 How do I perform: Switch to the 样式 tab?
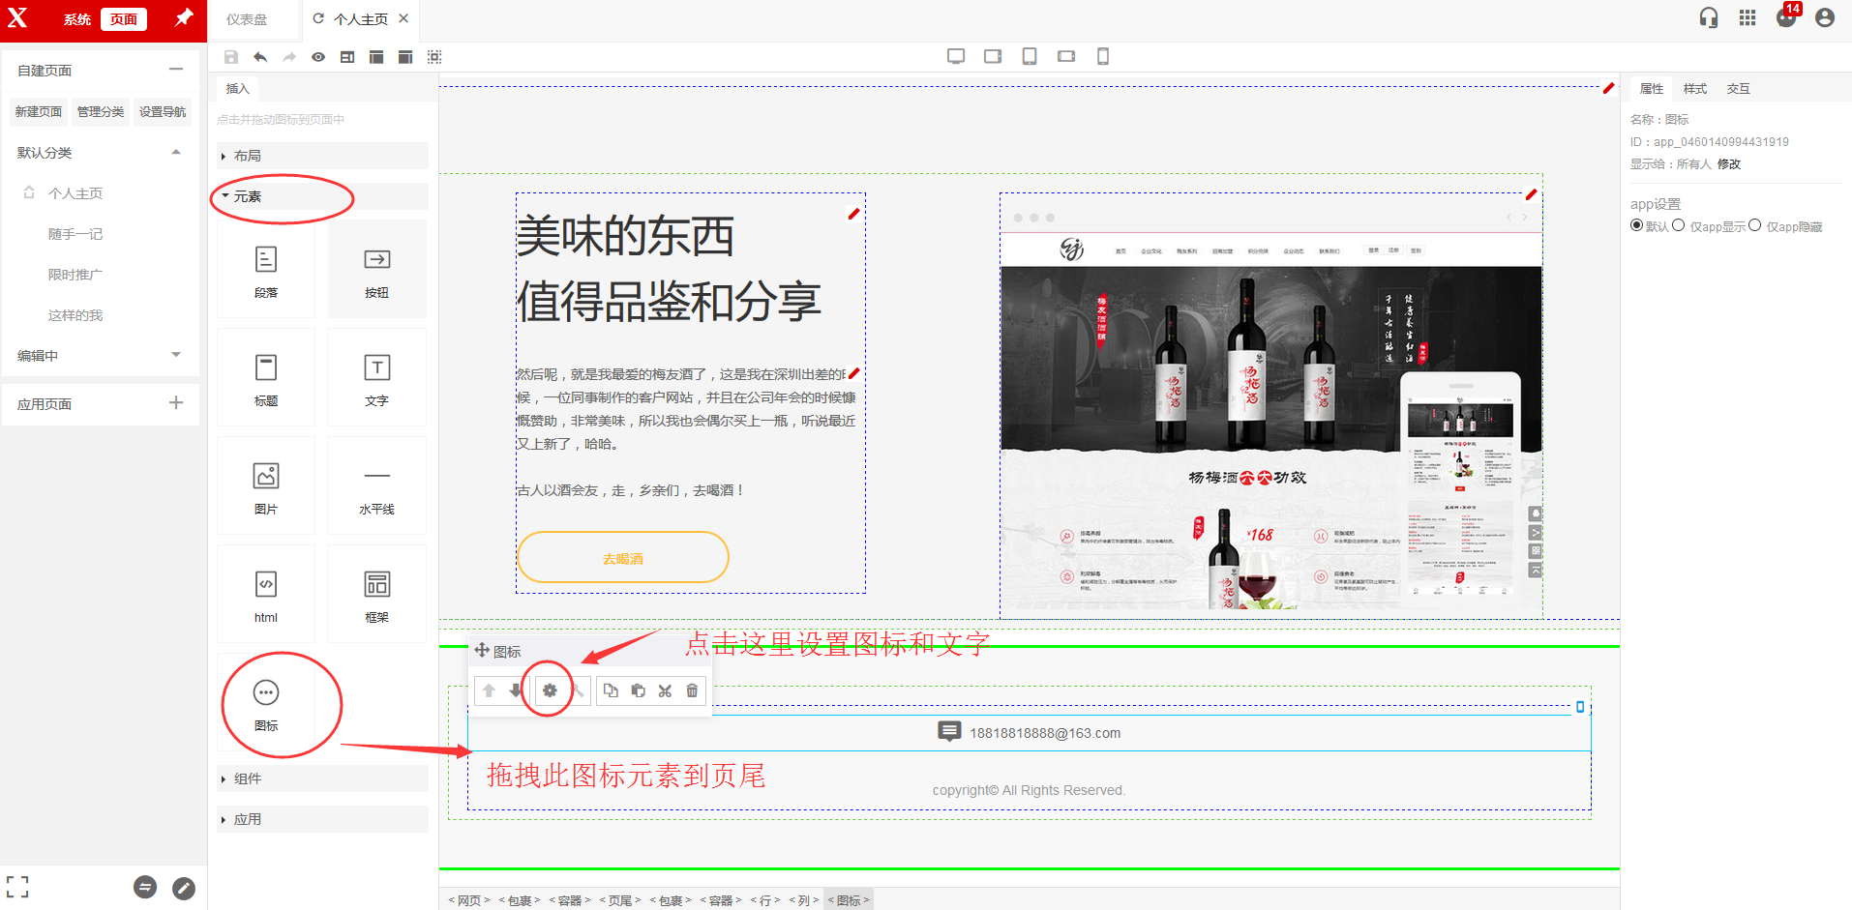point(1694,88)
